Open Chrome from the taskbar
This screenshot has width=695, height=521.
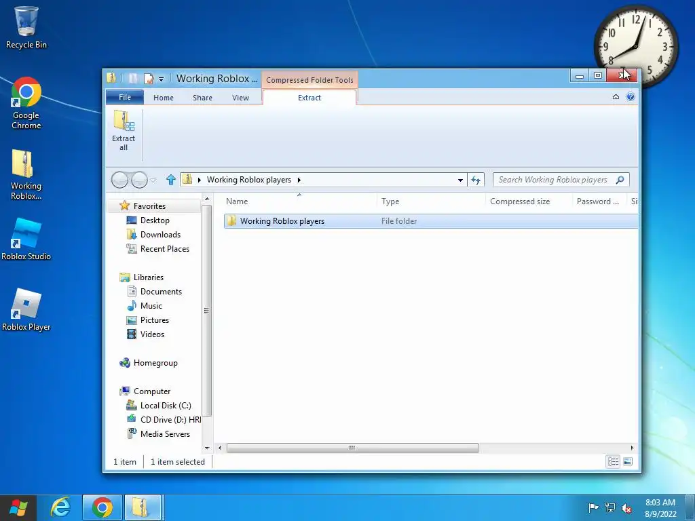102,507
